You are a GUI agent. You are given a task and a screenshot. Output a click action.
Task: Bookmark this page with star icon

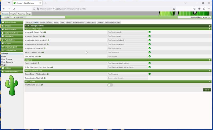point(174,9)
